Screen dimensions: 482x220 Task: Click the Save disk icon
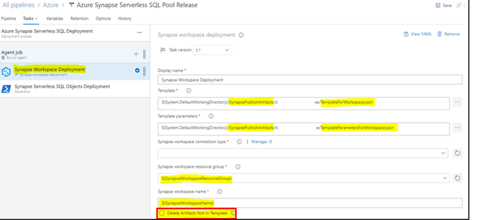tap(438, 5)
